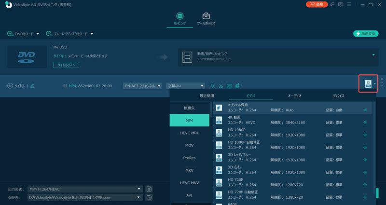Open the save folder browse icon
This screenshot has width=386, height=205.
click(x=149, y=197)
